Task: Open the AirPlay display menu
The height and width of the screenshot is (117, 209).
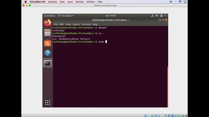Action: tap(185, 2)
